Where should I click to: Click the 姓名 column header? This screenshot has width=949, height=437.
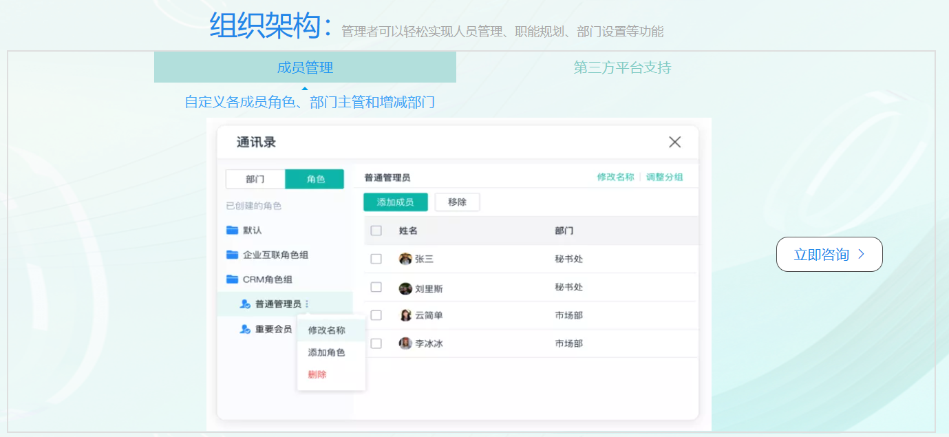pyautogui.click(x=408, y=231)
